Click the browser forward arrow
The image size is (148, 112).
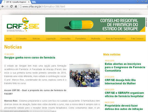(x=7, y=7)
